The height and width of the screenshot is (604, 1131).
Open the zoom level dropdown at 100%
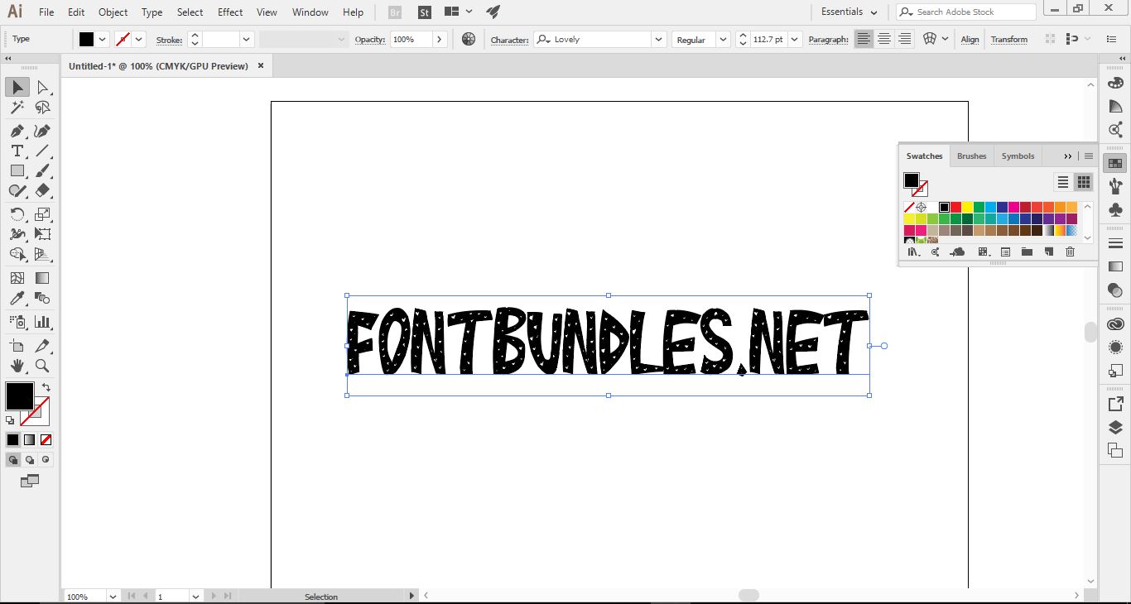tap(113, 596)
